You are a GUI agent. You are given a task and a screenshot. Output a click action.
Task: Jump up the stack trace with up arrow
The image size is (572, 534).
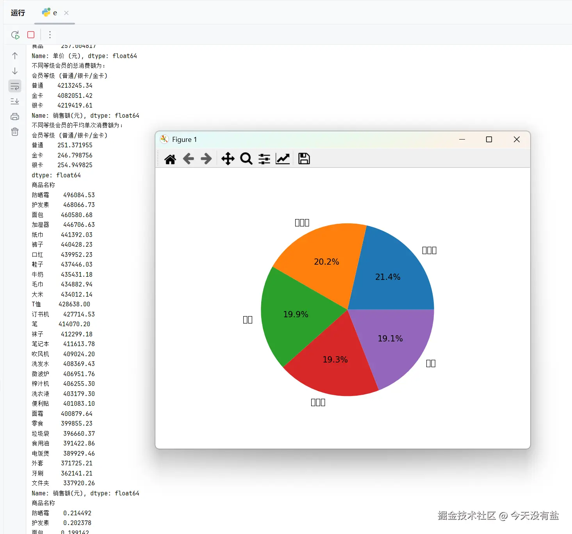[x=15, y=56]
